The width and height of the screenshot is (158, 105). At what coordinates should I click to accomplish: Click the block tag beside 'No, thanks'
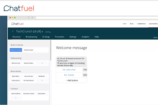(x=85, y=75)
